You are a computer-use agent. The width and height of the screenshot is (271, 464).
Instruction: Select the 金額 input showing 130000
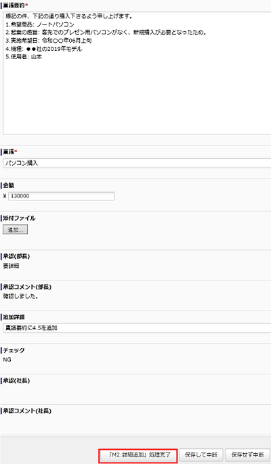[61, 196]
